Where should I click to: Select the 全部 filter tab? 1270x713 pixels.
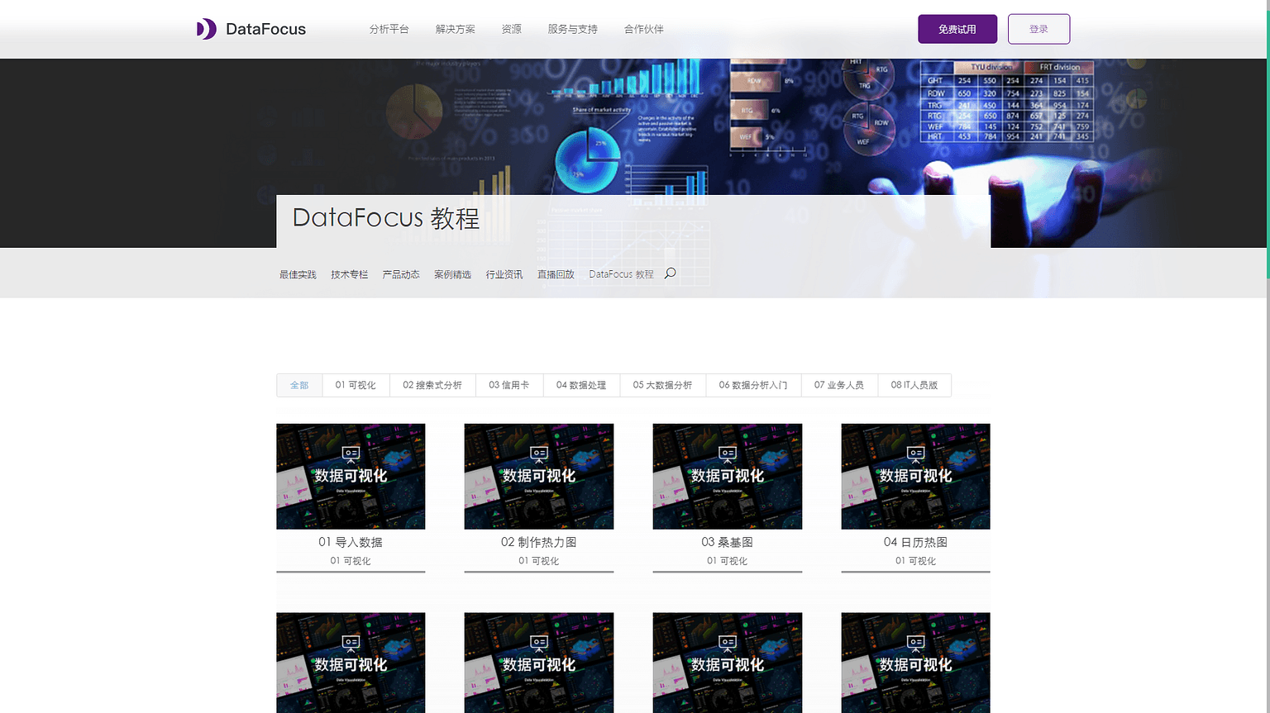tap(299, 385)
